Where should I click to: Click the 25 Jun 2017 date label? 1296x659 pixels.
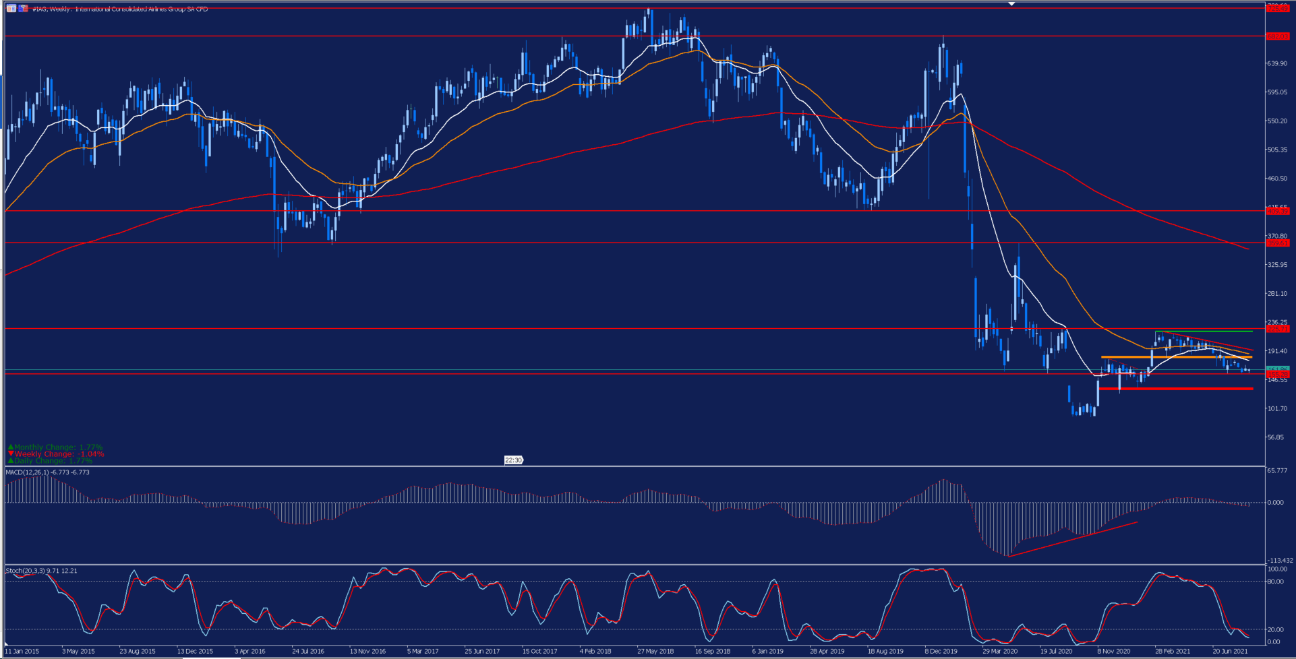[x=482, y=652]
